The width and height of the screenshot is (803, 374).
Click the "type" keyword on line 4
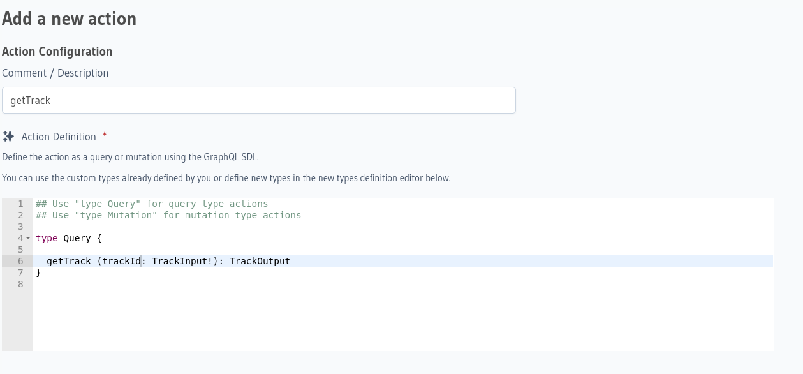[47, 238]
